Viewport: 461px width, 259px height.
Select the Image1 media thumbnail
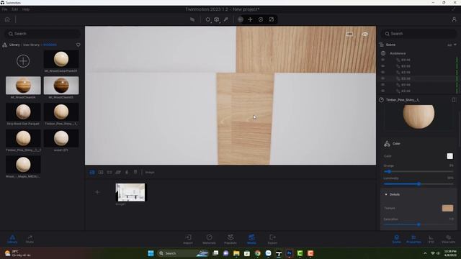coord(130,192)
